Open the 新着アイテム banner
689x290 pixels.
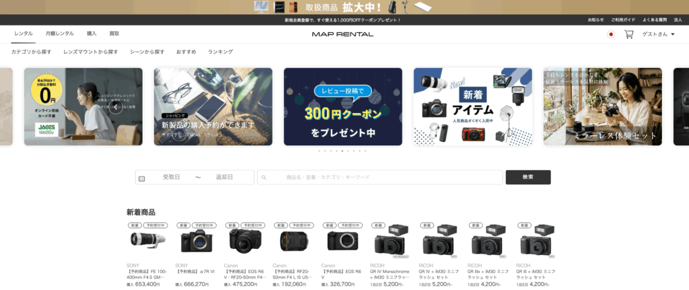point(473,107)
